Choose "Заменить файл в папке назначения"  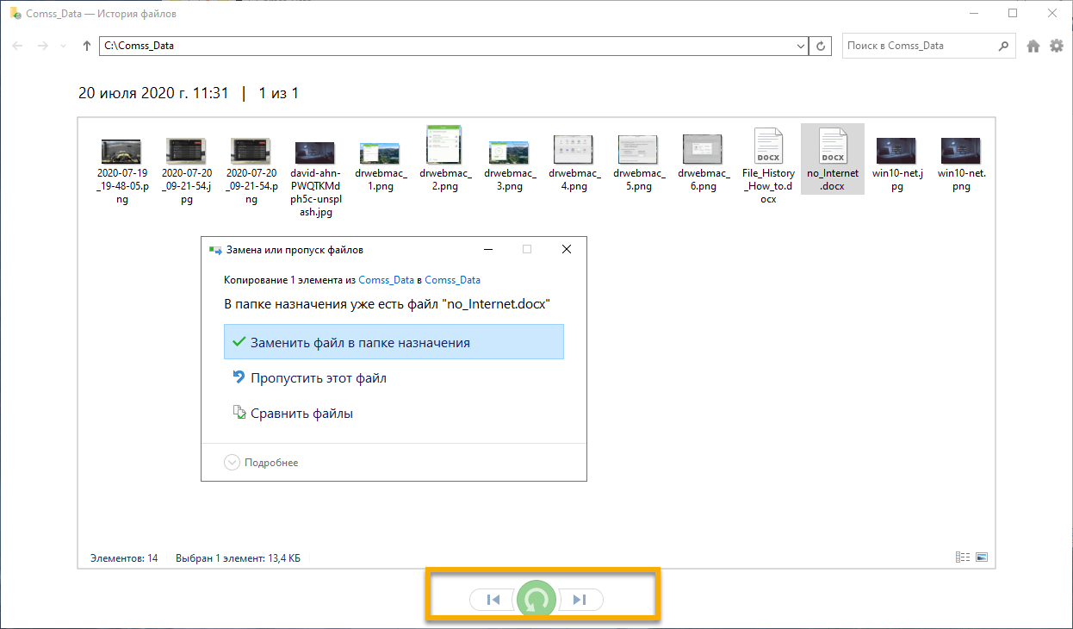[394, 342]
